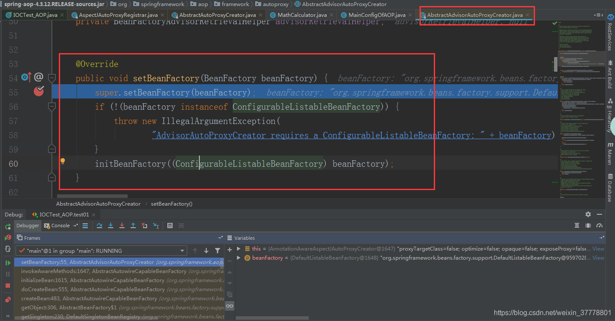Click override gutter icon on line 54
This screenshot has height=321, width=615.
pos(26,77)
